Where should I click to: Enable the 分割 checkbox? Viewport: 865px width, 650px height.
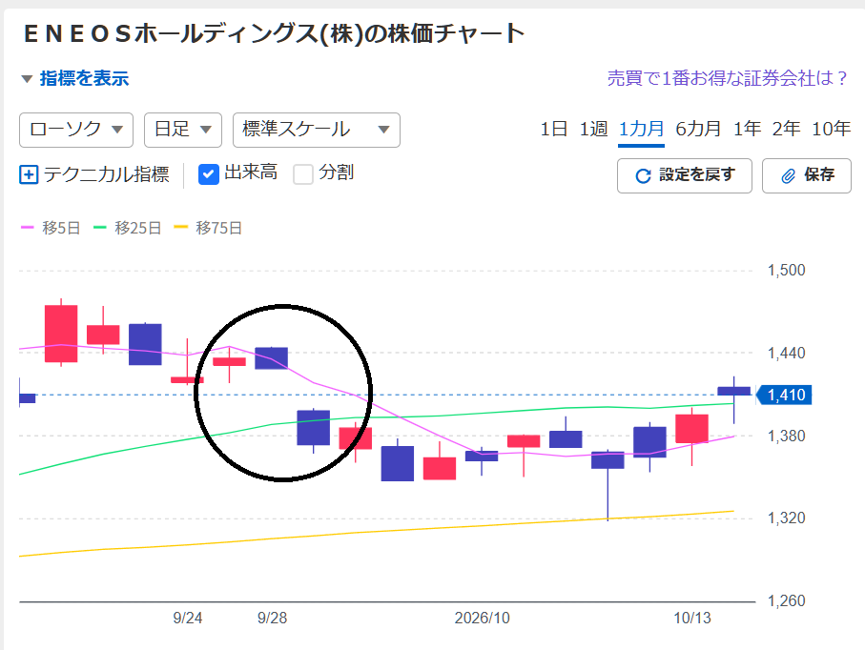tap(303, 174)
